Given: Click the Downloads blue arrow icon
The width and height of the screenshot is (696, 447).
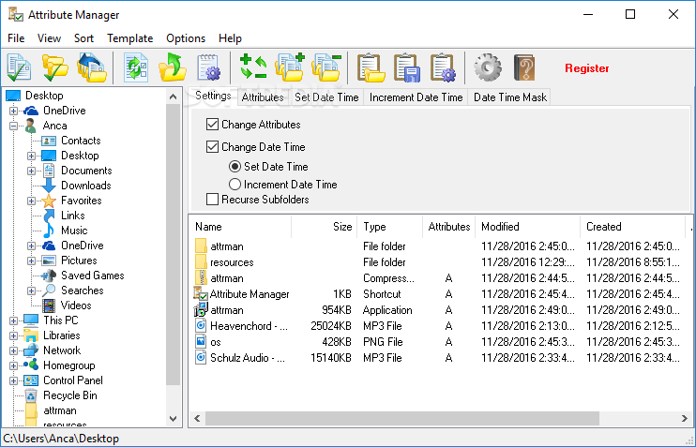Looking at the screenshot, I should point(49,186).
